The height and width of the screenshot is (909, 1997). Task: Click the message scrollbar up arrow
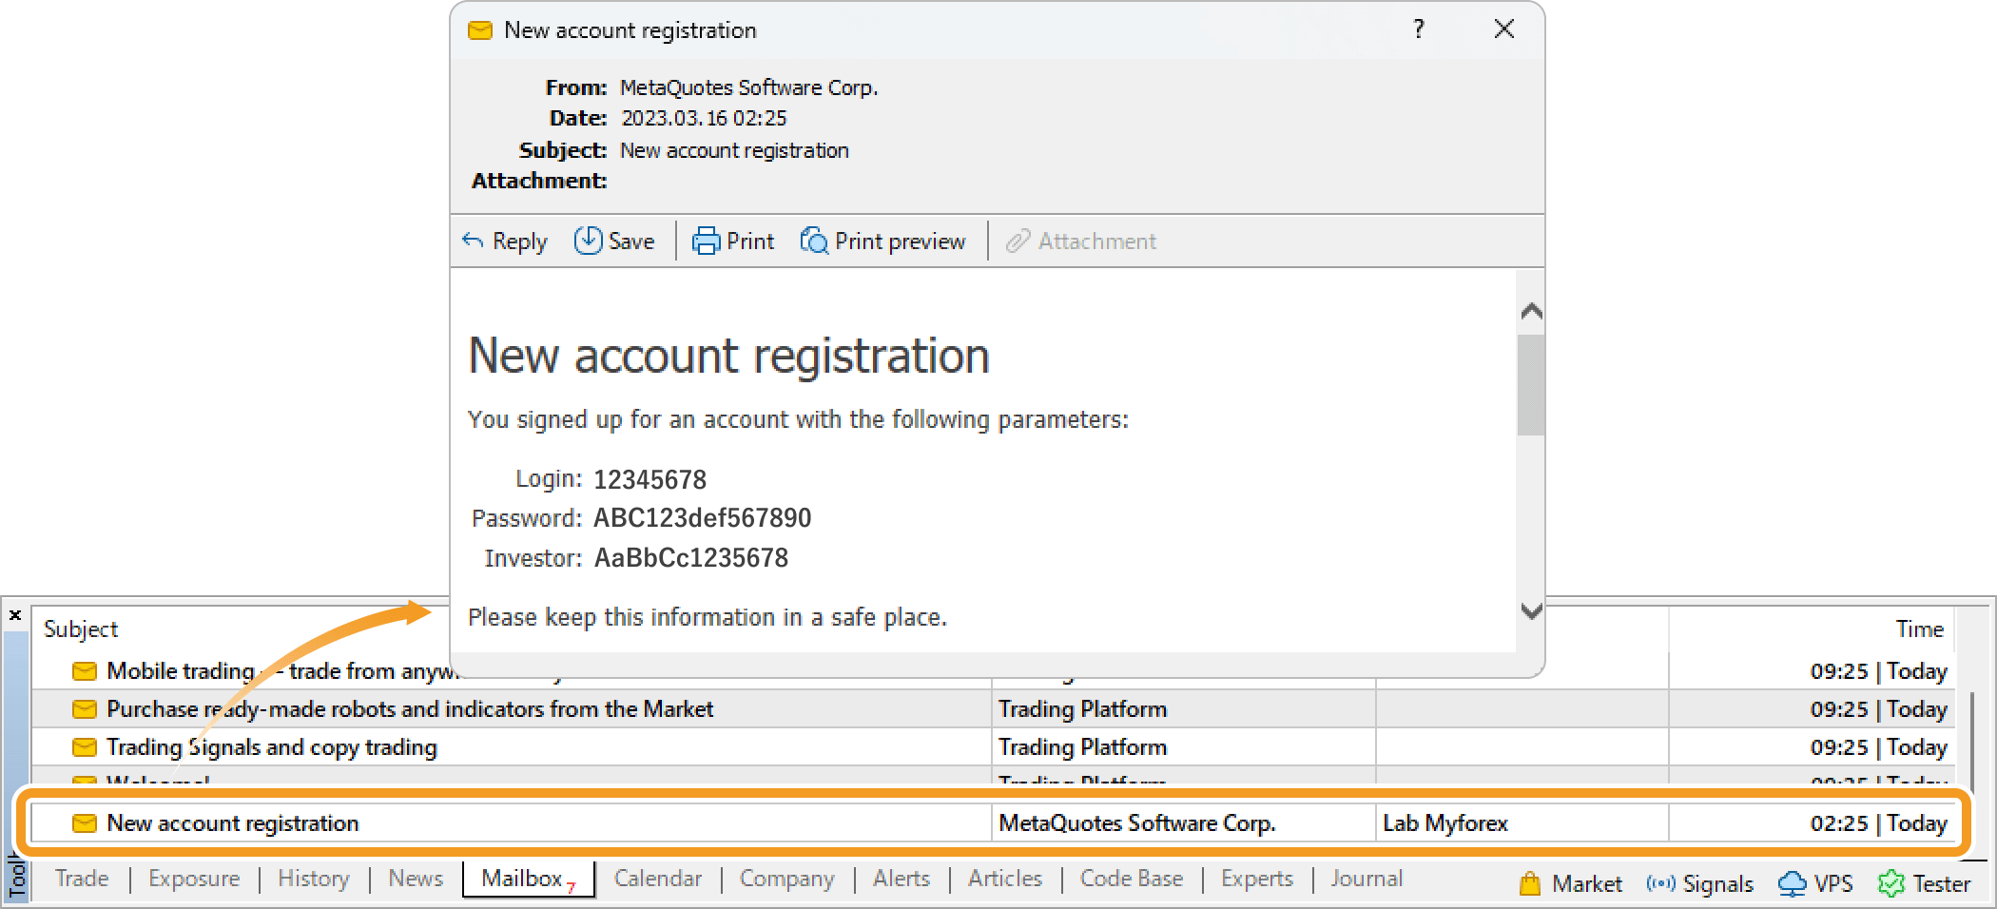coord(1531,311)
